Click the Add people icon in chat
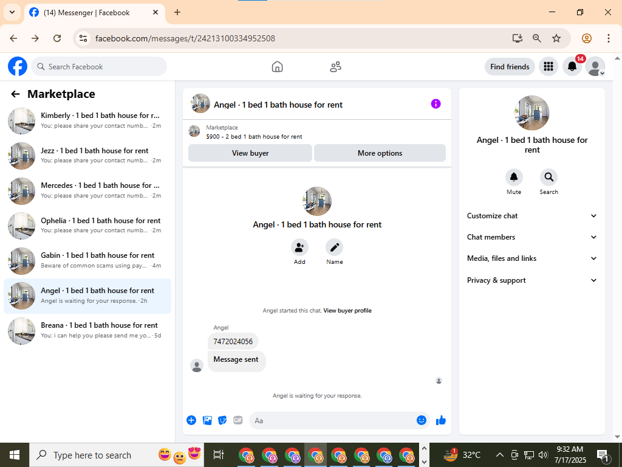Viewport: 622px width, 467px height. tap(299, 247)
